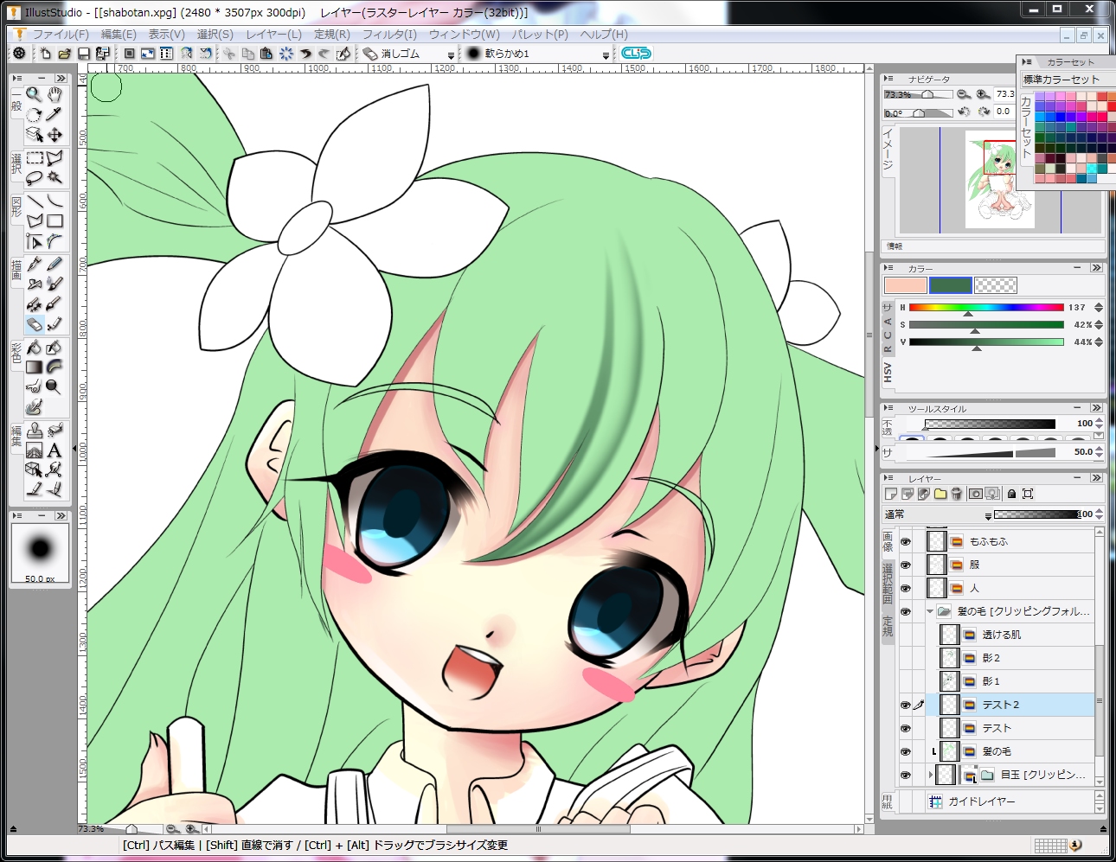Select the Gradient tool

34,367
